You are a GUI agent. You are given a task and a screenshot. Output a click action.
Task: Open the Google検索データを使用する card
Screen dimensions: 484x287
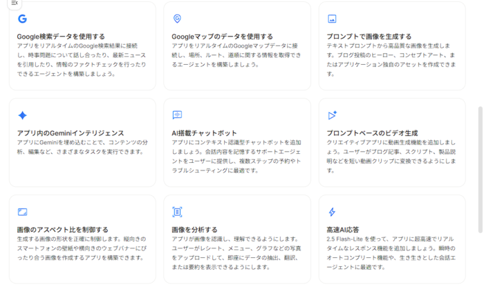tap(61, 37)
